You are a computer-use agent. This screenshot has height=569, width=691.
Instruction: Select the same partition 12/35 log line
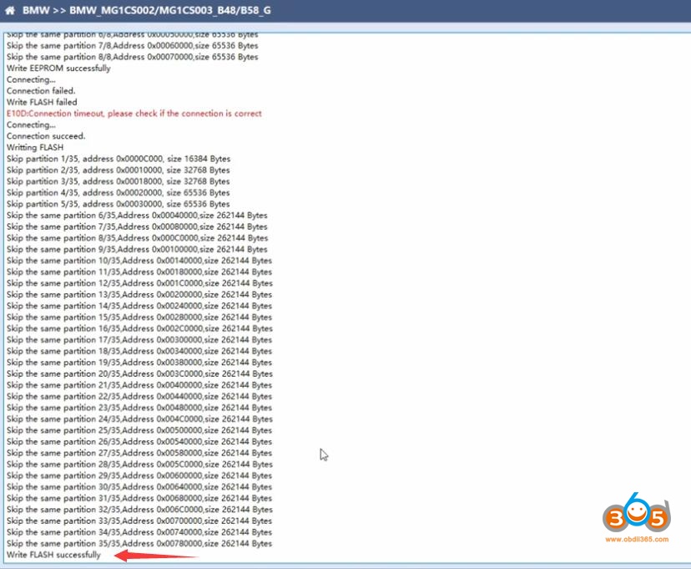click(x=139, y=283)
